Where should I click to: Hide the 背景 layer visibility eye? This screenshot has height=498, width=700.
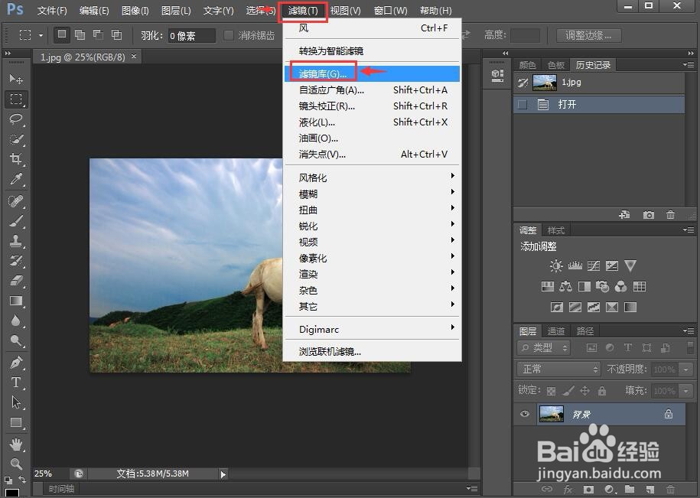pos(525,414)
